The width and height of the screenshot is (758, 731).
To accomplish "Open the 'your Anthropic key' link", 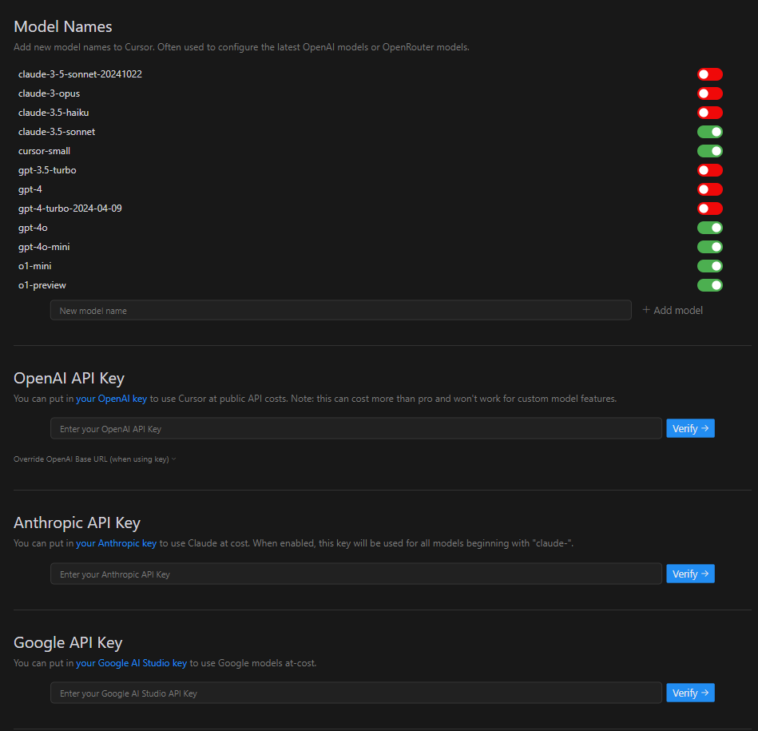I will pos(116,543).
